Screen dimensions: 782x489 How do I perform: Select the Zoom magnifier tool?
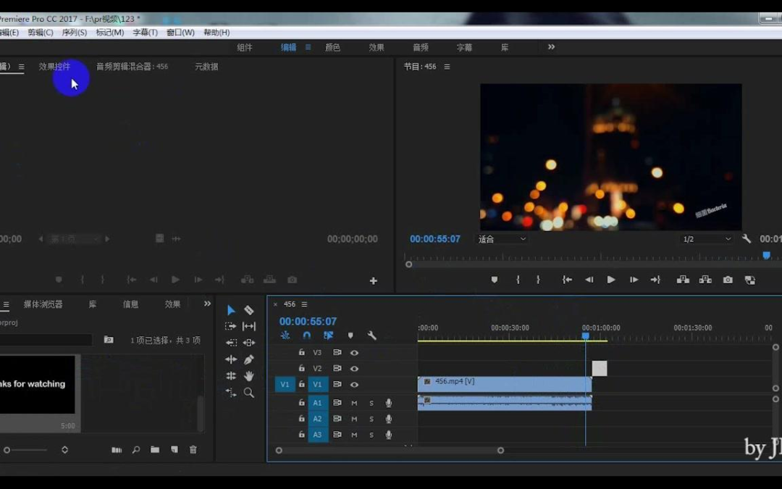click(x=249, y=393)
